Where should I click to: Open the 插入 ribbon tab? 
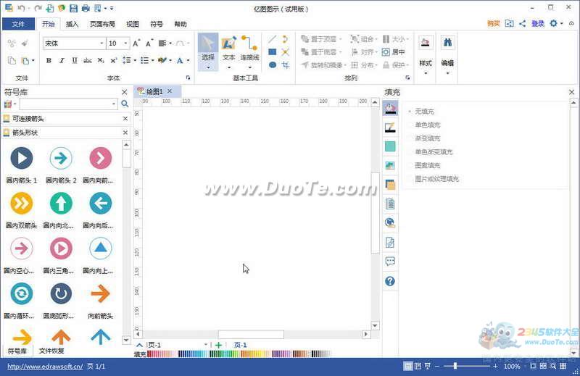pos(72,24)
